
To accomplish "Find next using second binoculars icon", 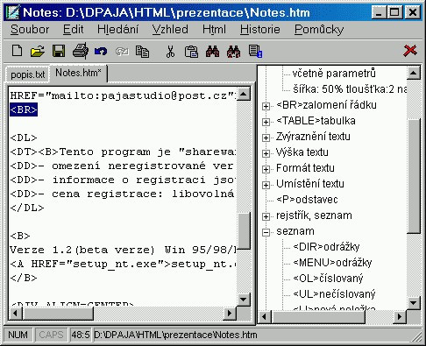I will [233, 52].
